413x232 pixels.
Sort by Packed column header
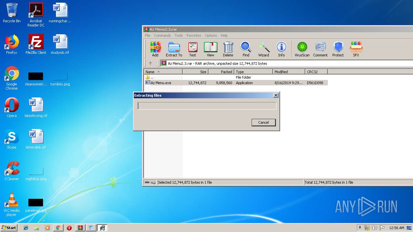pyautogui.click(x=221, y=72)
